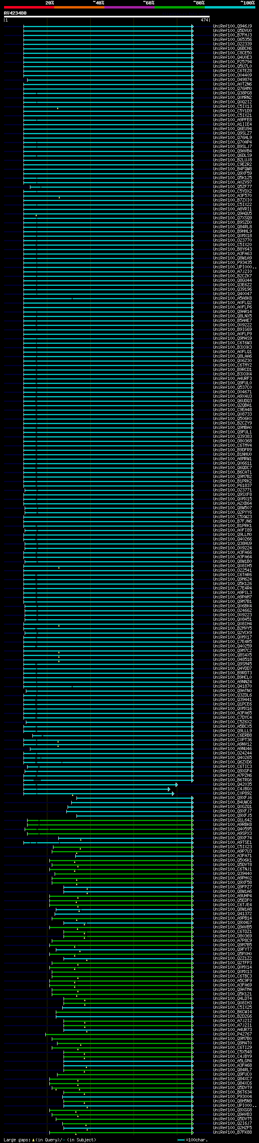Select hit label UniRef100_C0P892
Image resolution: width=259 pixels, height=1143 pixels.
(x=232, y=793)
